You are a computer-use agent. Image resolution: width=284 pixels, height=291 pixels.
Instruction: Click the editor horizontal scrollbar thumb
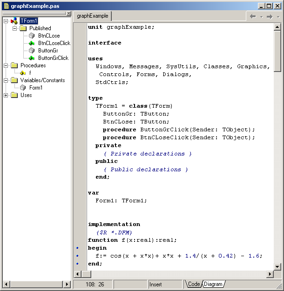(87, 274)
